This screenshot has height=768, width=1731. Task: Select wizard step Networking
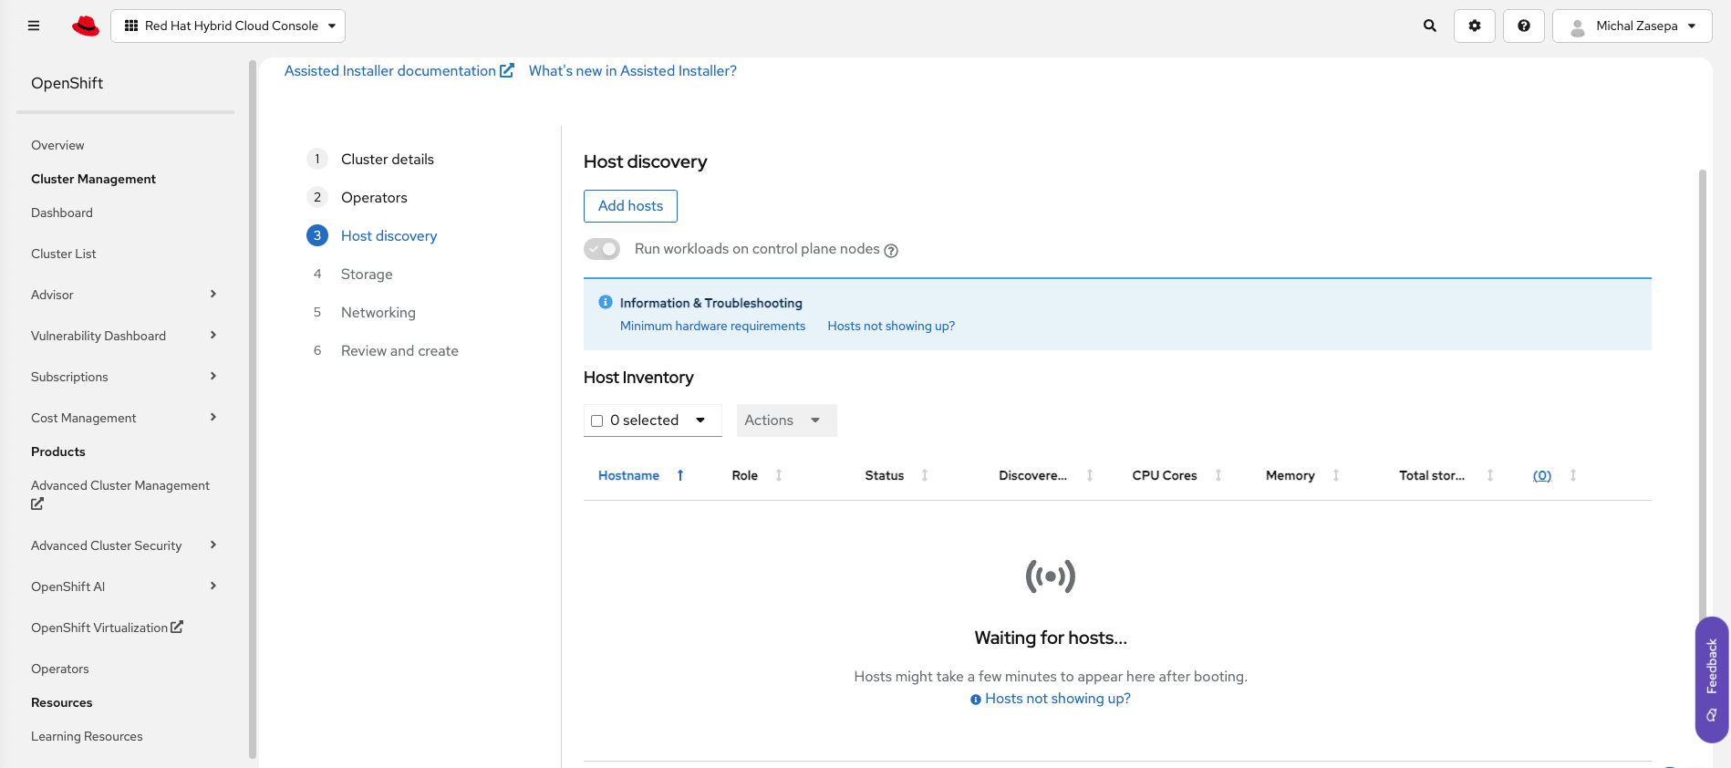click(378, 312)
